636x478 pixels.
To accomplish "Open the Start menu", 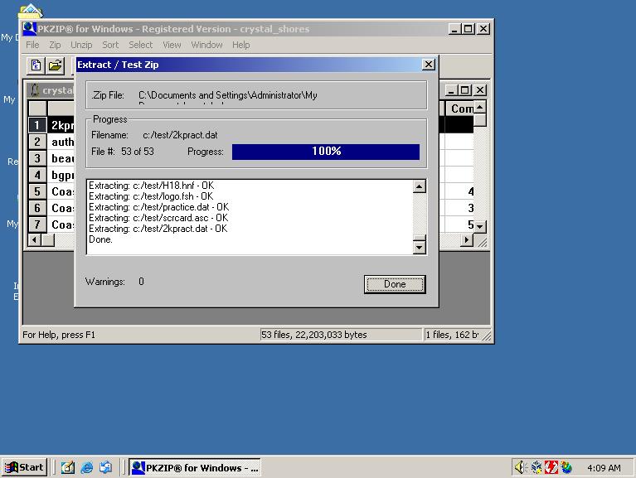I will pos(23,467).
